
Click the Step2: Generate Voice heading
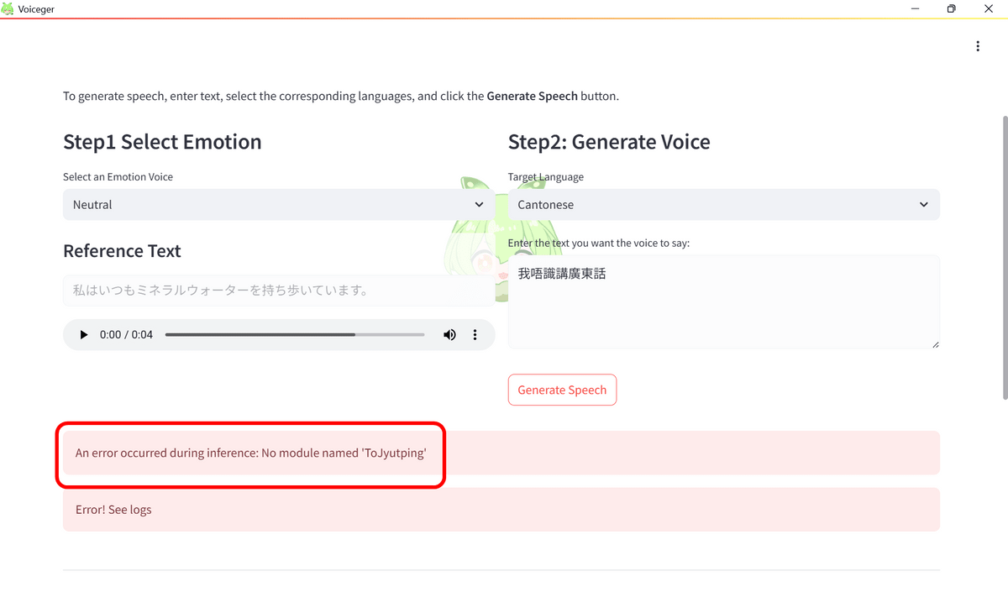(609, 142)
